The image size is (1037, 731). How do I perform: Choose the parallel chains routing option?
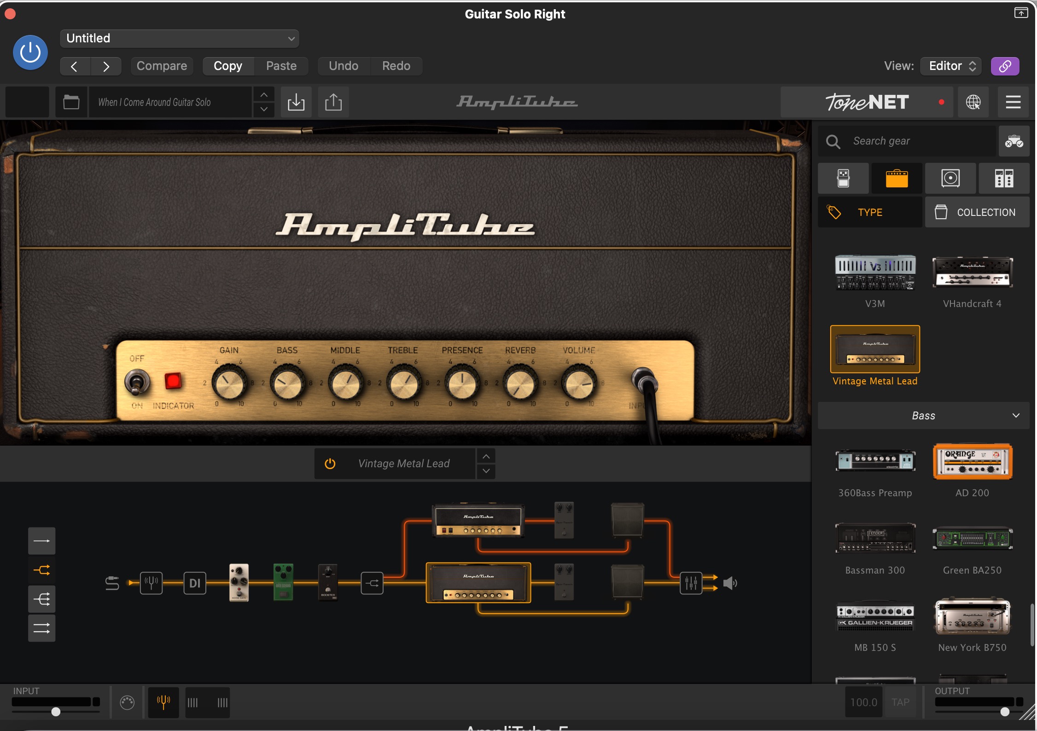coord(42,628)
